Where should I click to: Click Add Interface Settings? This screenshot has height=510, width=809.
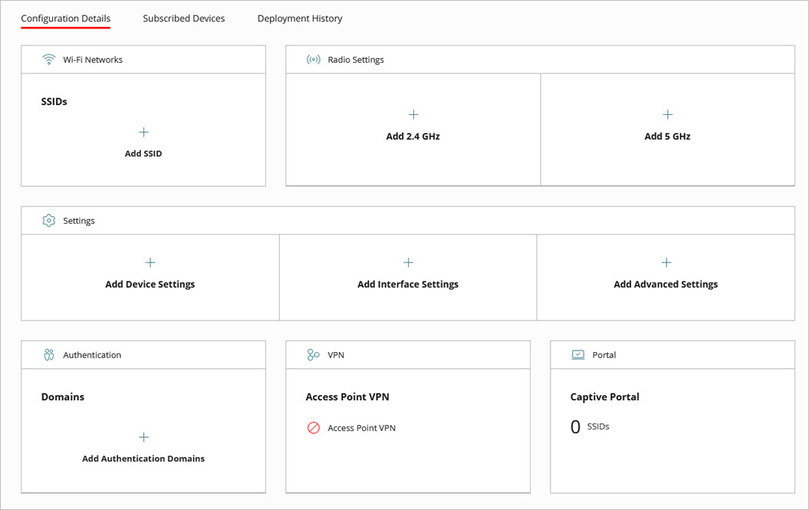pyautogui.click(x=407, y=283)
